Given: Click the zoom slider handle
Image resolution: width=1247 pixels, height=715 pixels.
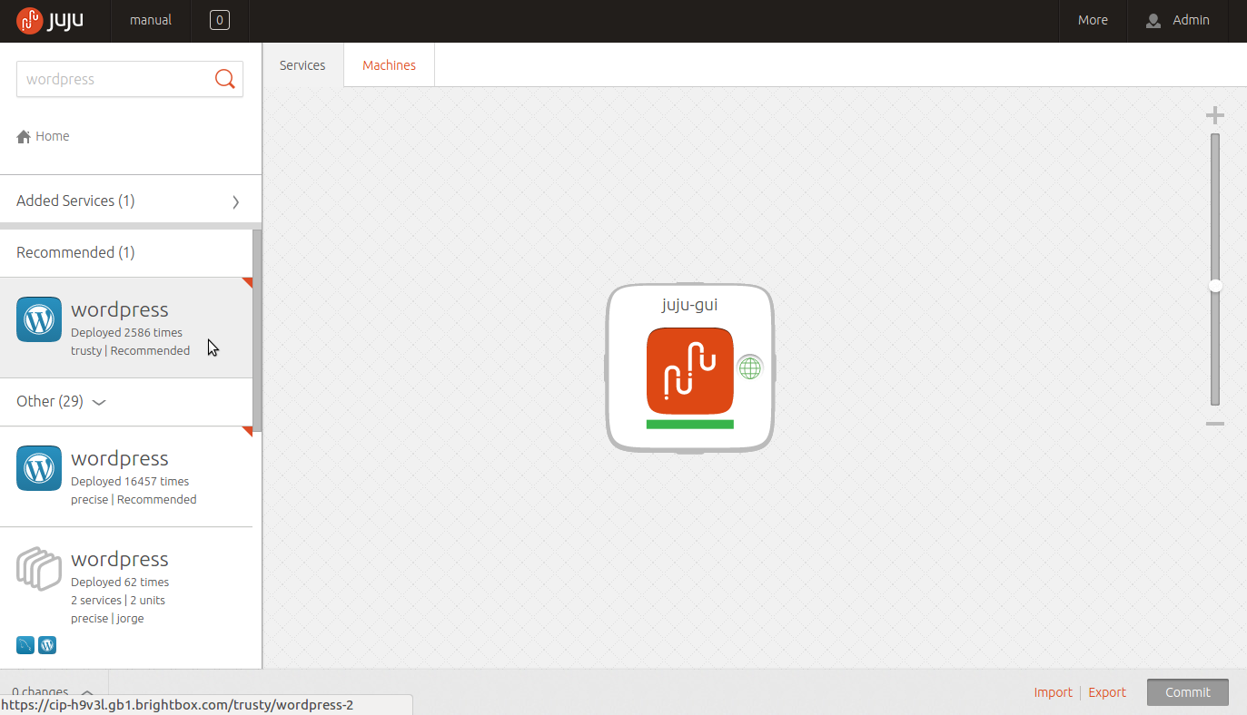Looking at the screenshot, I should click(x=1215, y=286).
